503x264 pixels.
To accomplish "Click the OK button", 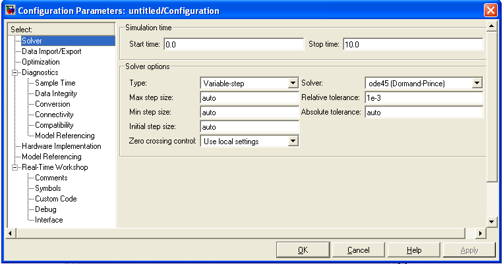I will [x=303, y=250].
